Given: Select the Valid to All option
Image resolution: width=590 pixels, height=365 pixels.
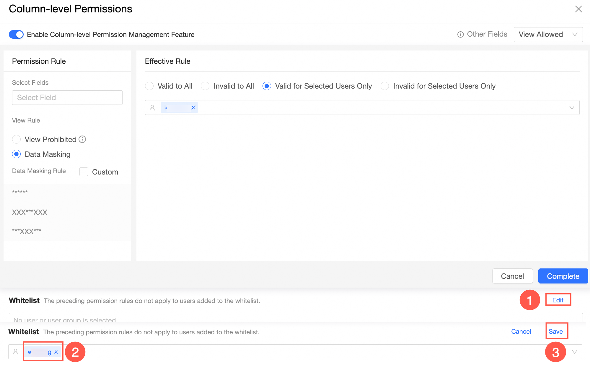Looking at the screenshot, I should 149,86.
